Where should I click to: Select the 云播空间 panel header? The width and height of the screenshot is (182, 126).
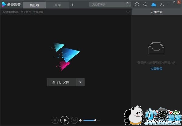(157, 12)
